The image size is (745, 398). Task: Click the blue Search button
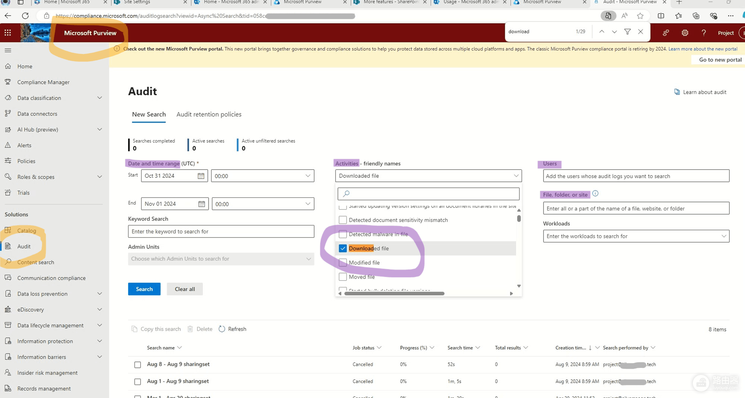(x=144, y=289)
